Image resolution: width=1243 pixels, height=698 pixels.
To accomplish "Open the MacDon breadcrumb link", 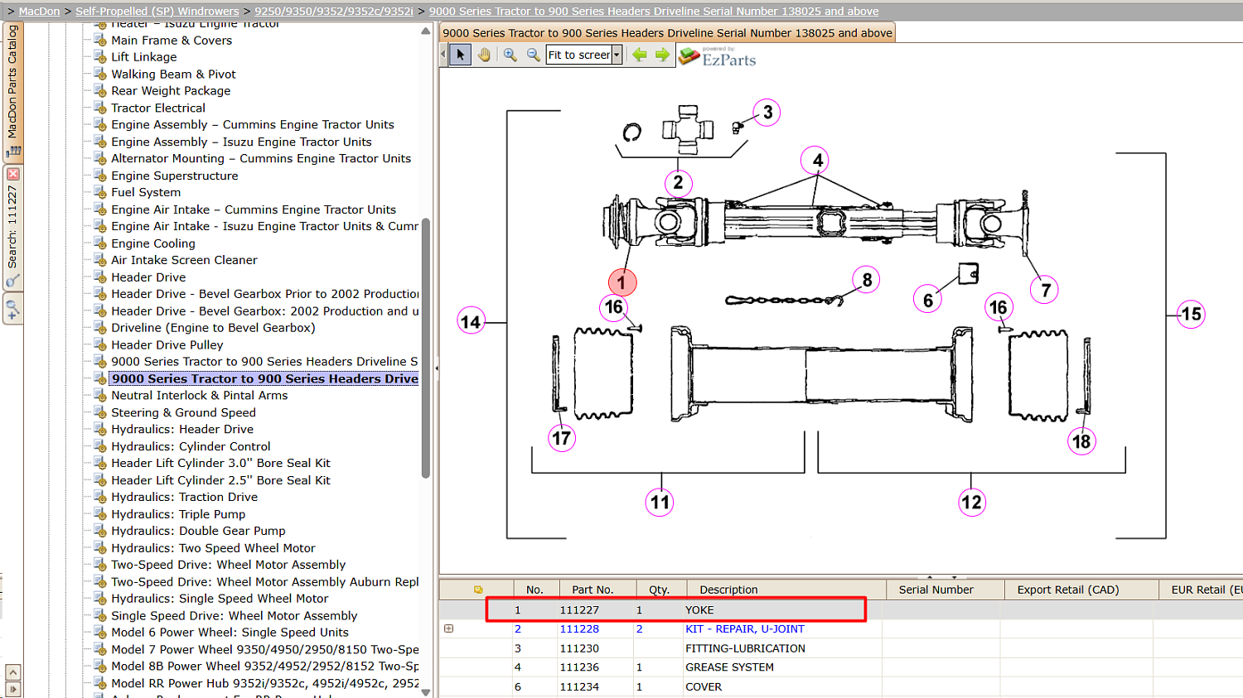I will (x=40, y=12).
